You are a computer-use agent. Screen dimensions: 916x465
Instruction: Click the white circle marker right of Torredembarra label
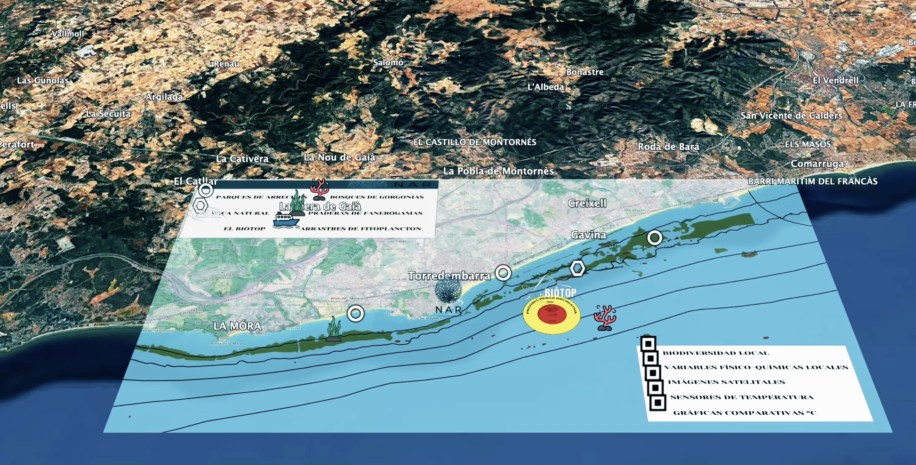[x=503, y=273]
